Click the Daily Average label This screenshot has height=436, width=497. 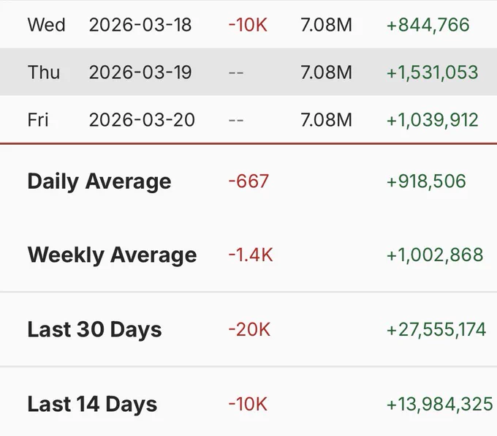point(99,182)
